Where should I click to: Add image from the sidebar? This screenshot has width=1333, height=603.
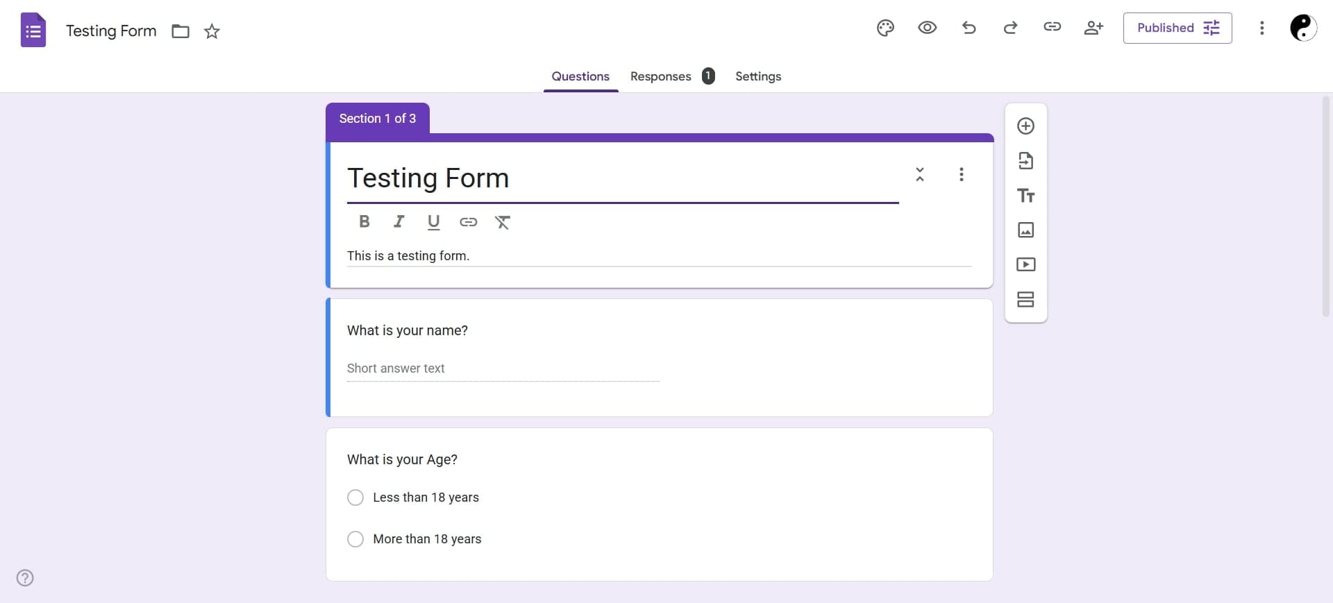1025,230
